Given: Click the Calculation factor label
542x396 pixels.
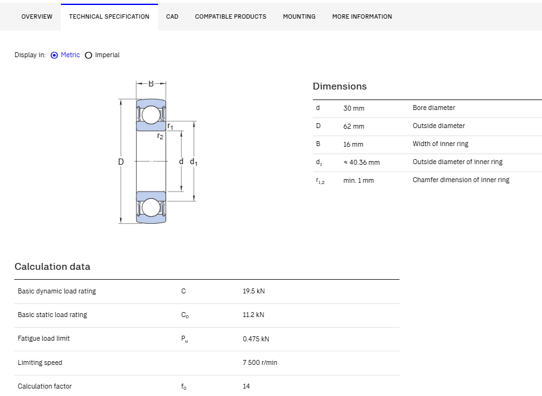Looking at the screenshot, I should pos(45,386).
